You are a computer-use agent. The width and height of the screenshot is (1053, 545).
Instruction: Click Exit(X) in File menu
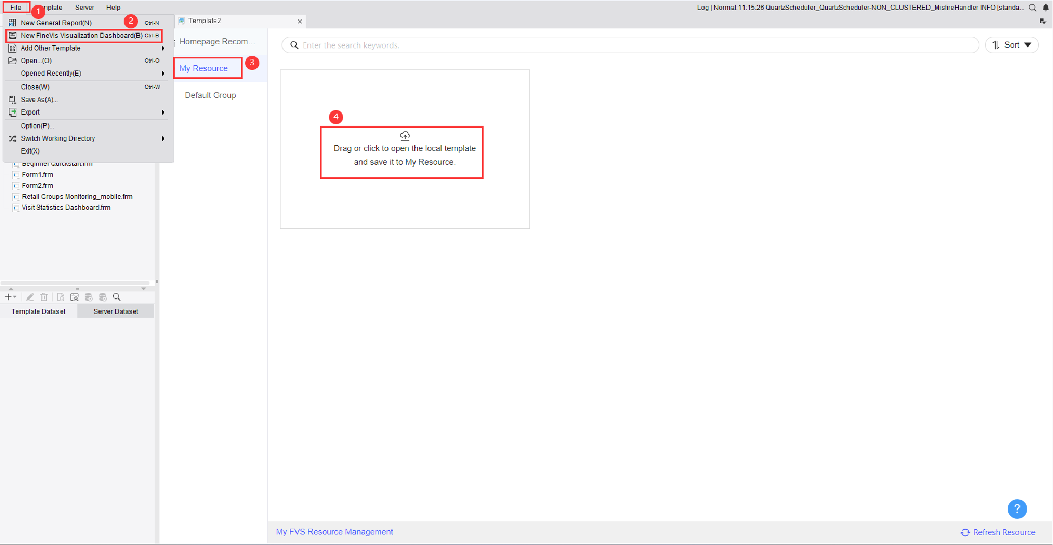88,151
